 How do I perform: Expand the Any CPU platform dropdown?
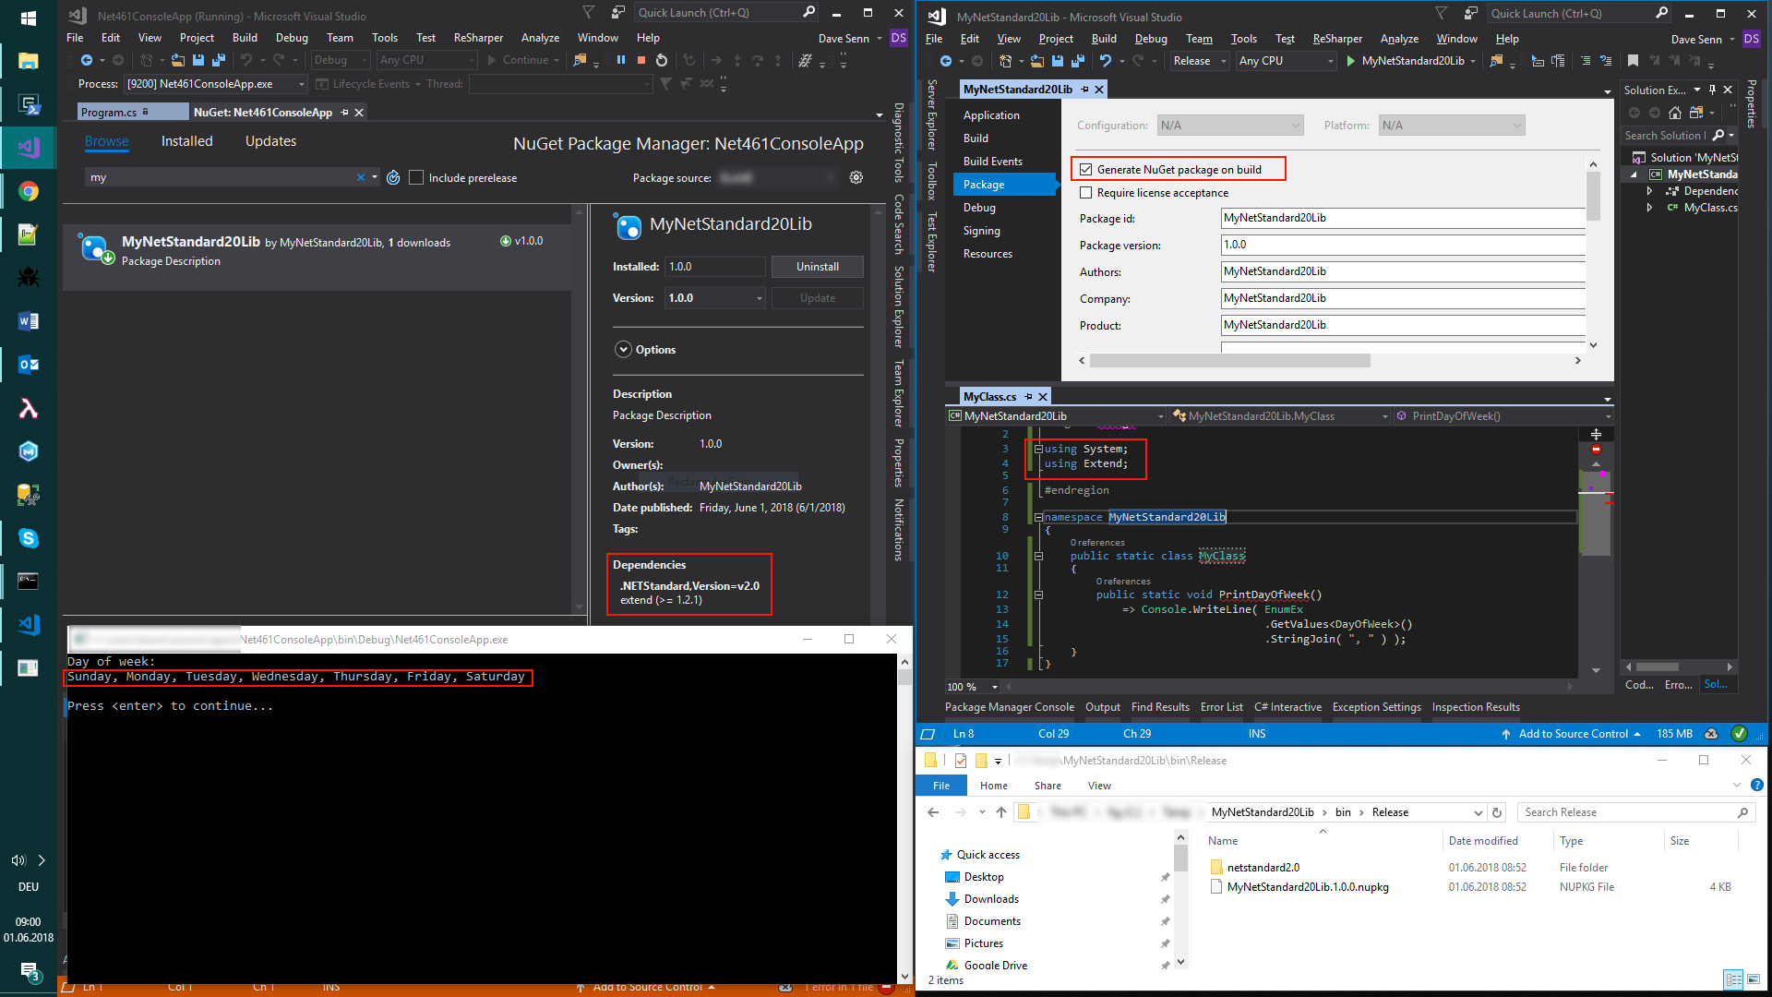1285,61
